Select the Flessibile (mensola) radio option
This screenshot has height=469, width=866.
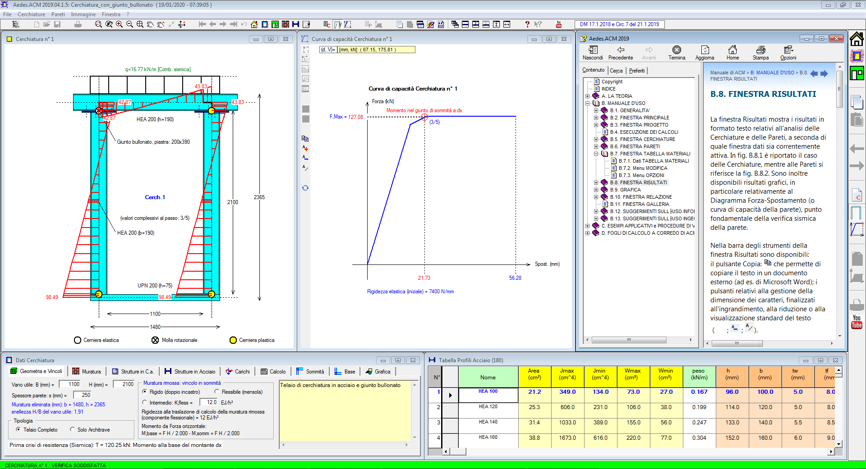pyautogui.click(x=217, y=392)
